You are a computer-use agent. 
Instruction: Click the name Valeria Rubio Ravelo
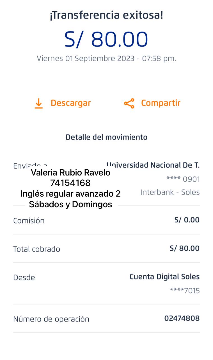coord(70,172)
